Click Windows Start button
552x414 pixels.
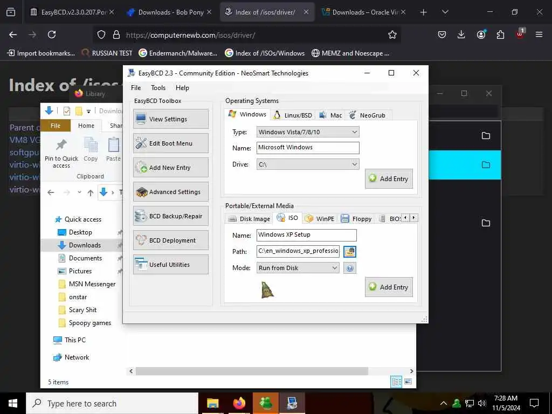tap(13, 403)
